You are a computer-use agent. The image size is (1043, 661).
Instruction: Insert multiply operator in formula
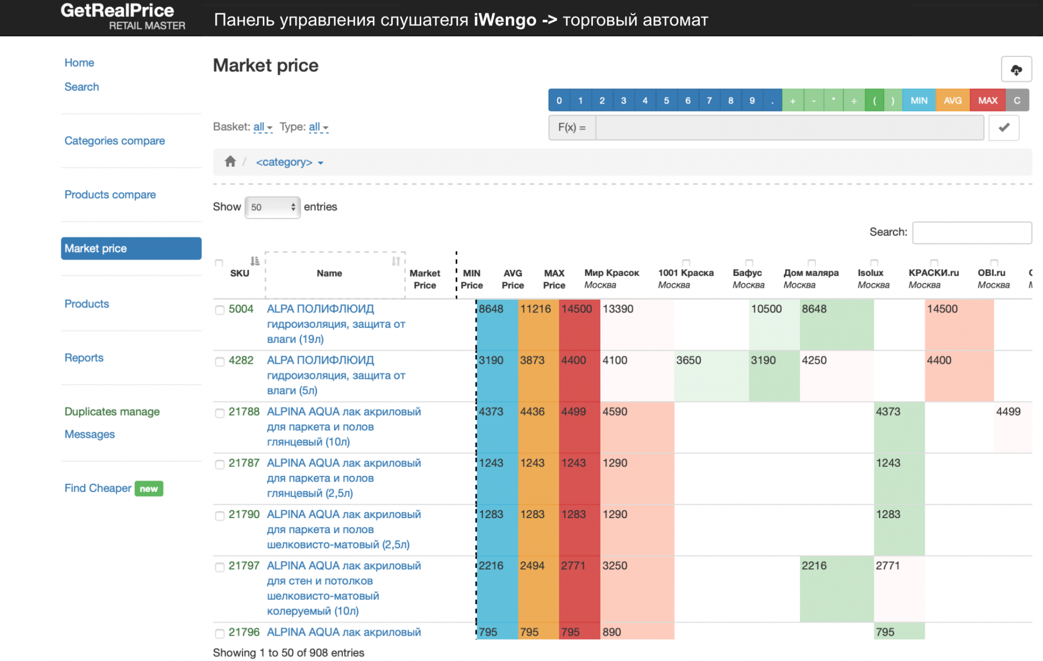tap(833, 100)
